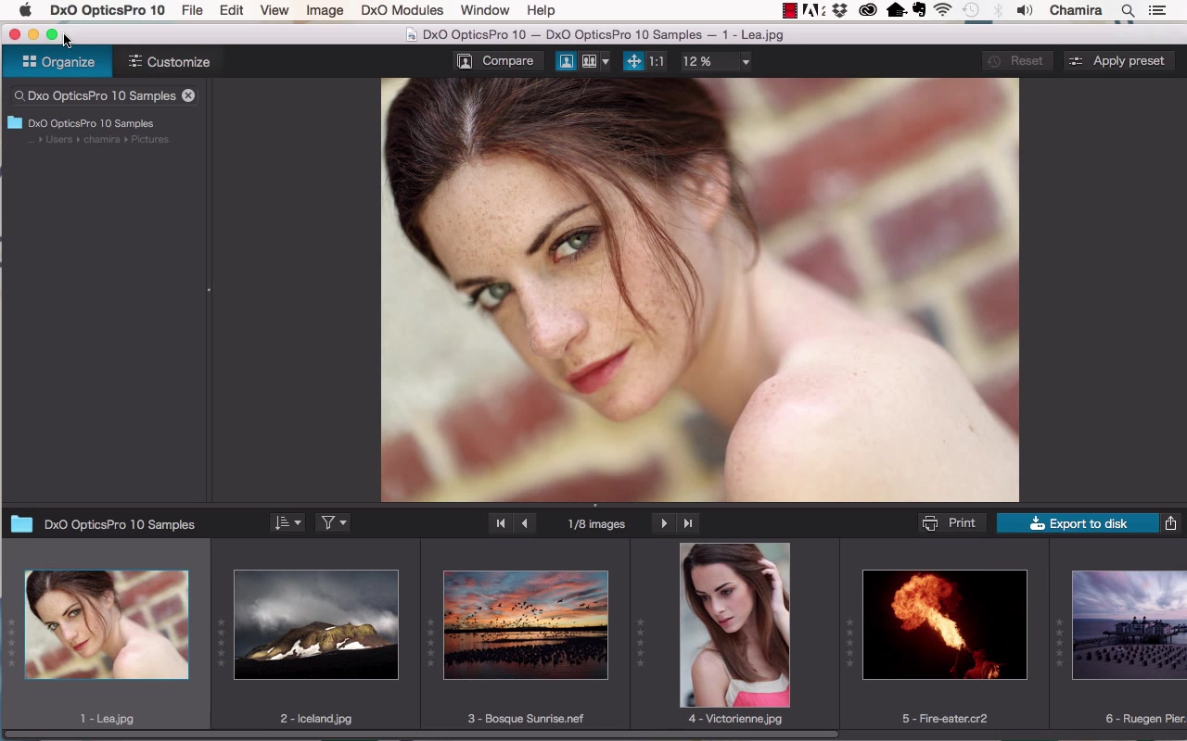The height and width of the screenshot is (741, 1187).
Task: Select the 6 - Ruegen Pier thumbnail
Action: coord(1130,624)
